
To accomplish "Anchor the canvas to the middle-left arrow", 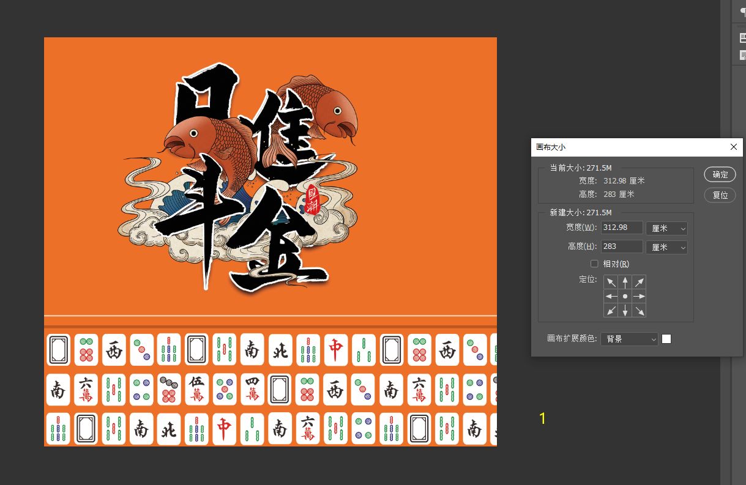I will (x=611, y=296).
